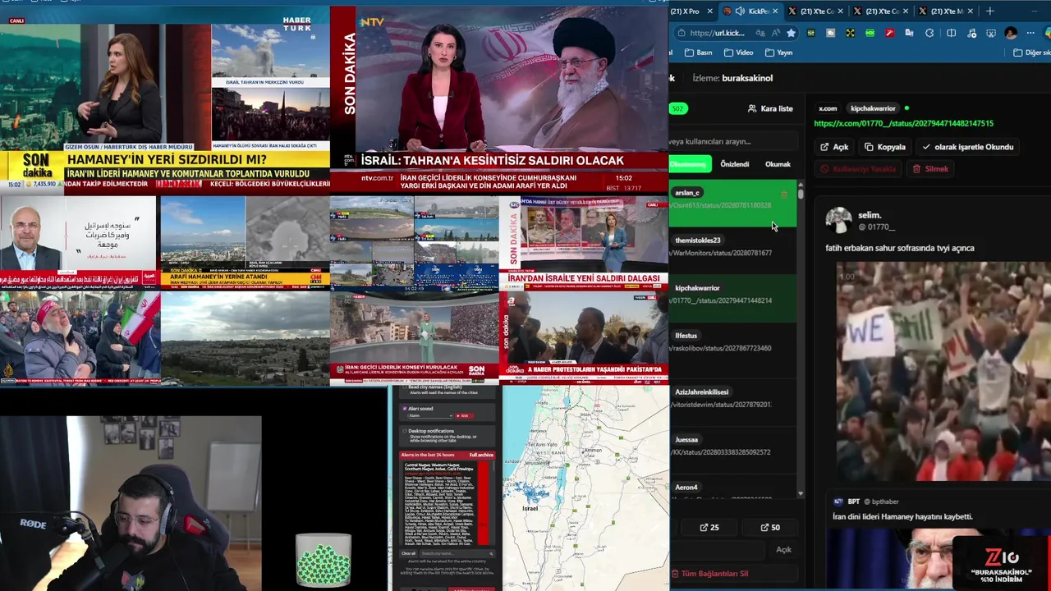The image size is (1051, 591).
Task: Click the browser profile avatar
Action: (x=1011, y=33)
